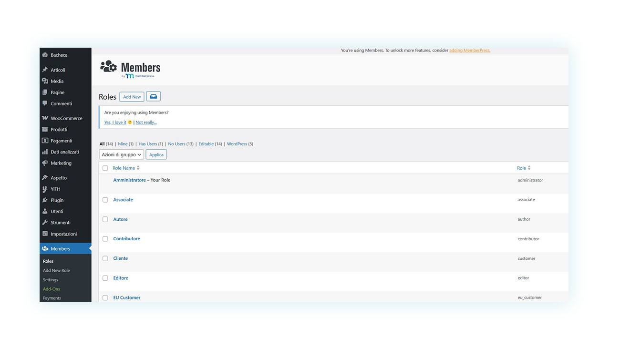Check the box for the Associate role
This screenshot has height=358, width=620.
click(x=105, y=200)
